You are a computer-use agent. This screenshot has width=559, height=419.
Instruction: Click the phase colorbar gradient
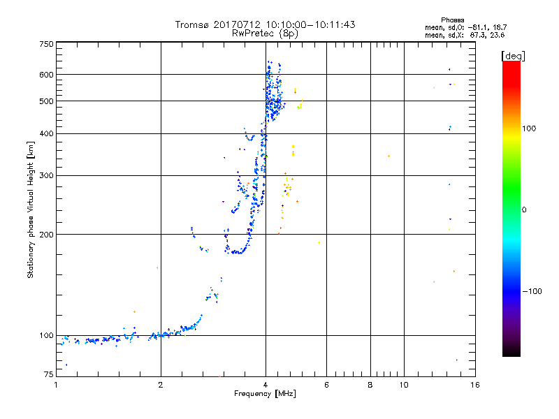pyautogui.click(x=511, y=209)
